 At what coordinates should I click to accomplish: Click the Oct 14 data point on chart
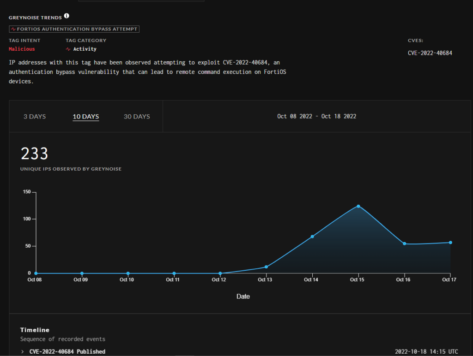312,237
